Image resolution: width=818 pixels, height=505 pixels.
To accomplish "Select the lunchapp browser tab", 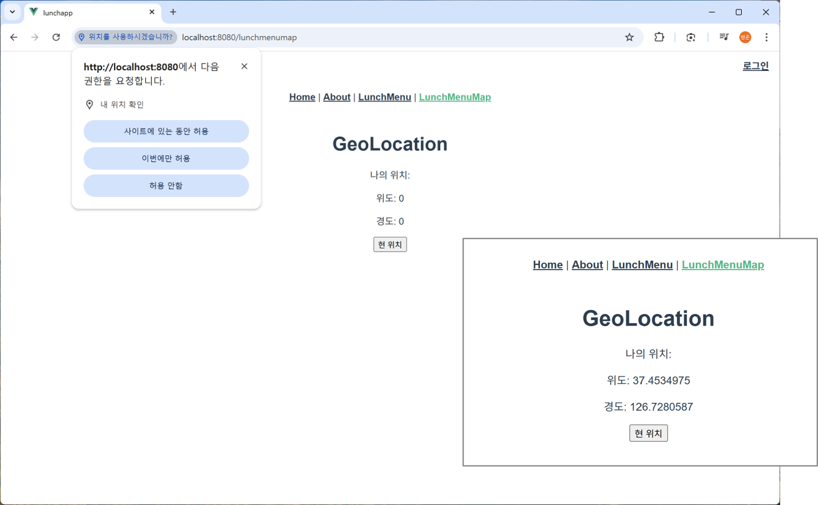I will coord(92,12).
